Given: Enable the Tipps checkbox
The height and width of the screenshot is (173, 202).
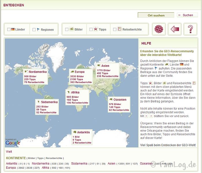Looking at the screenshot, I should tap(91, 29).
